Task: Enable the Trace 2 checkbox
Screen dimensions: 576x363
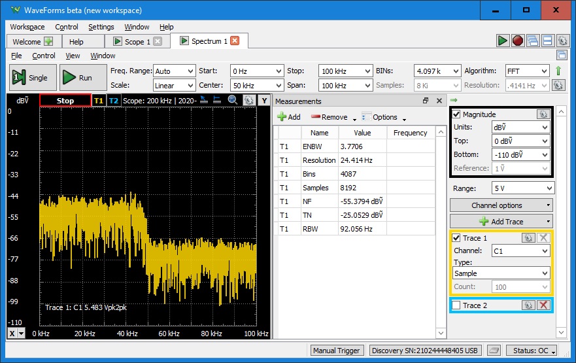Action: click(x=457, y=305)
